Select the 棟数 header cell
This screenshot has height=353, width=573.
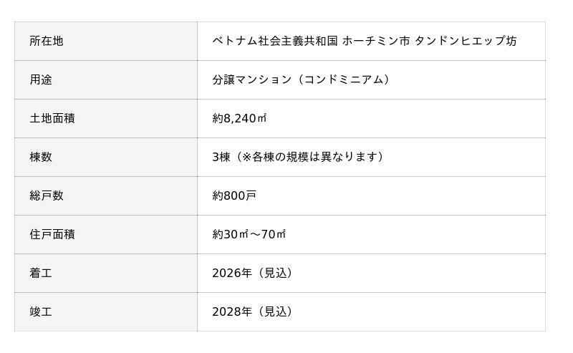(41, 158)
